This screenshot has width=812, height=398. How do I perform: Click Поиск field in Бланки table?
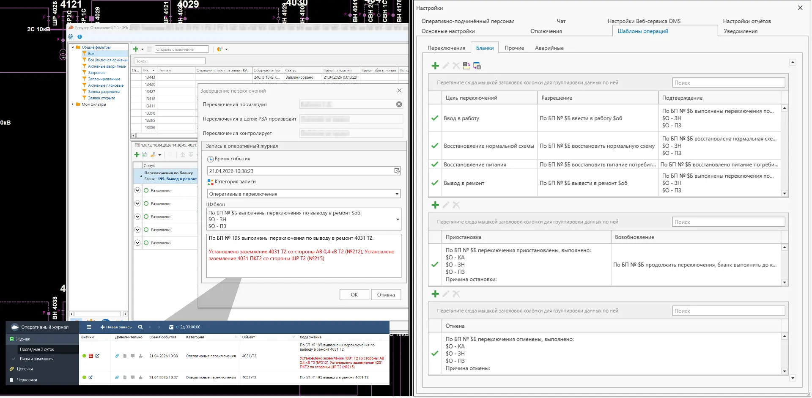(x=728, y=82)
